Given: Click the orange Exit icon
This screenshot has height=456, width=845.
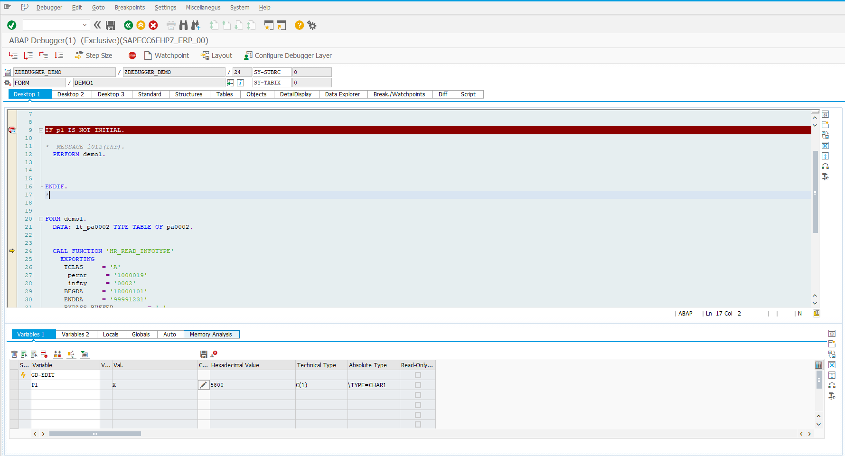Looking at the screenshot, I should (141, 25).
